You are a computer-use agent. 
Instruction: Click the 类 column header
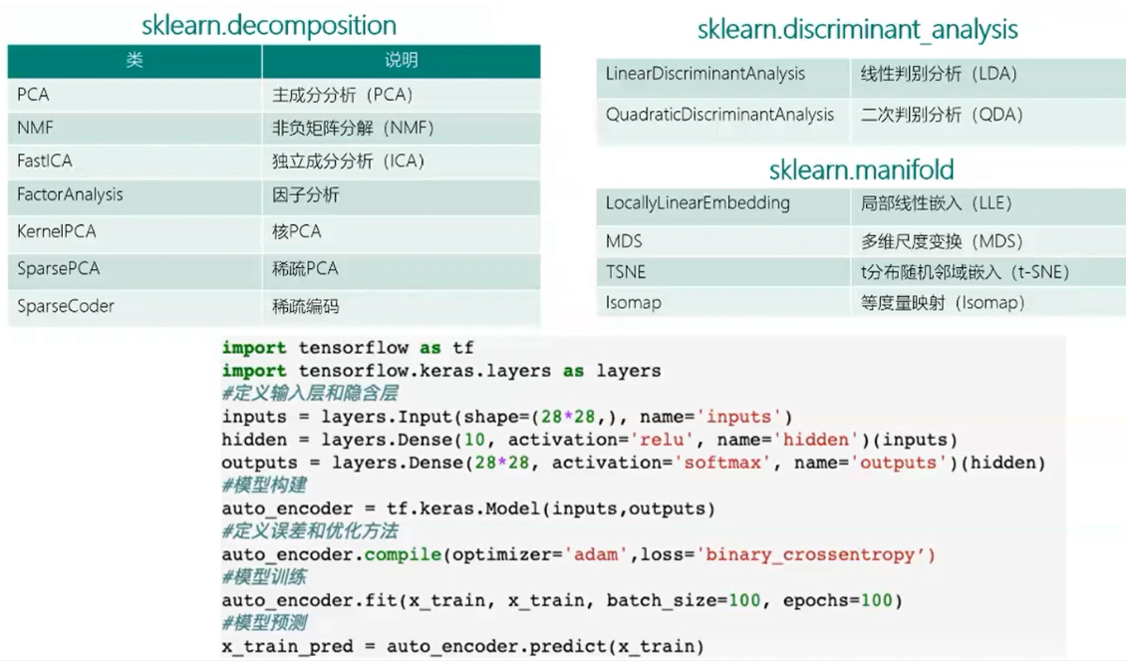[135, 61]
